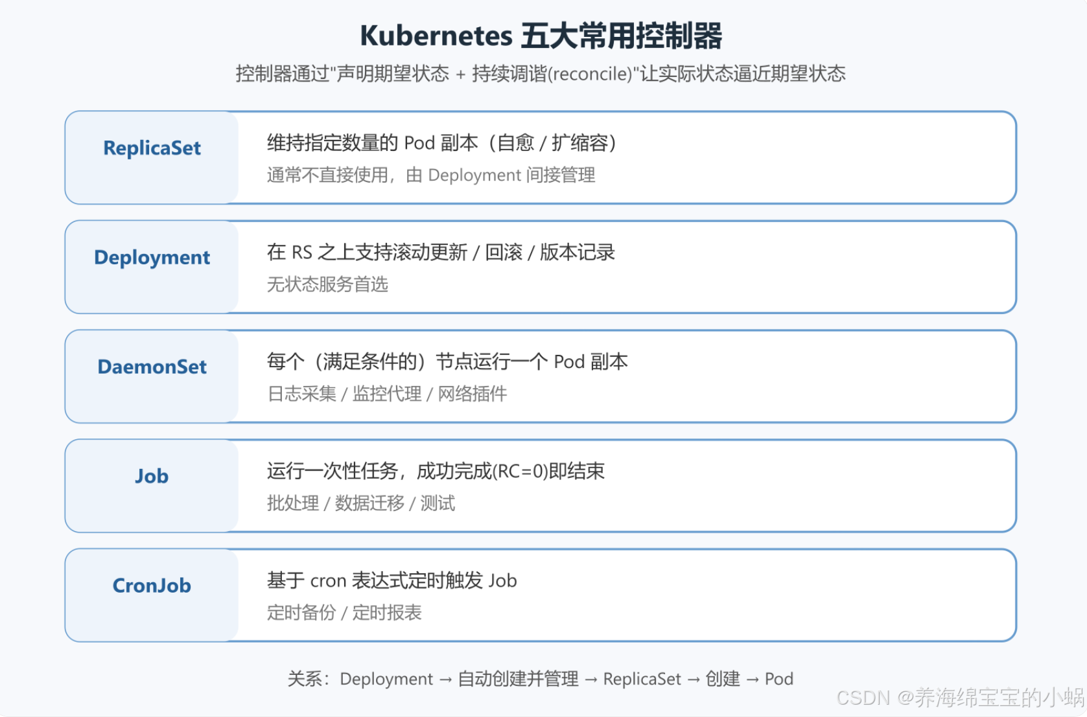Click the subtitle mentioning reconcile
1087x717 pixels.
541,74
